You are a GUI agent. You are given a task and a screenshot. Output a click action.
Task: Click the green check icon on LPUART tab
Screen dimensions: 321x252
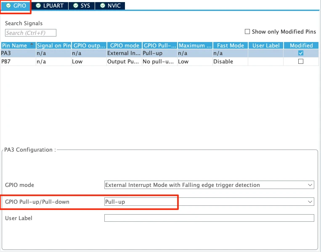[x=38, y=5]
